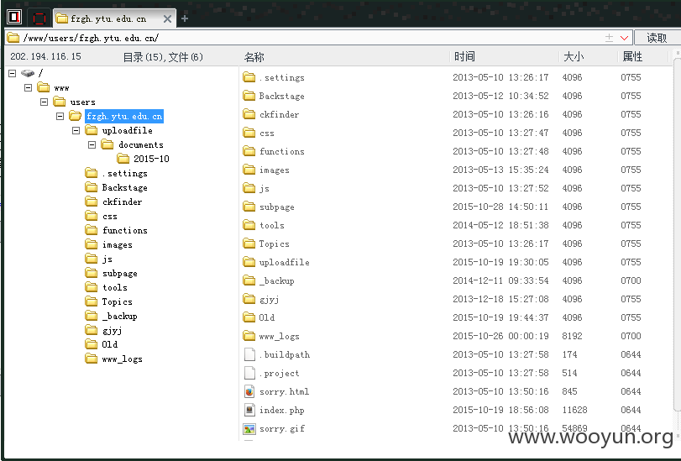This screenshot has width=681, height=461.
Task: Click subpage folder icon in file list
Action: pyautogui.click(x=249, y=207)
